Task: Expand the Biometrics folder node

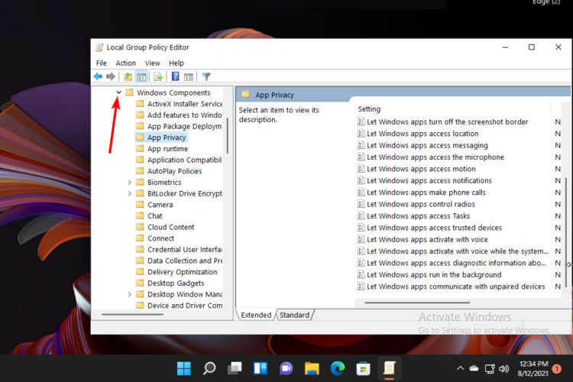Action: tap(129, 183)
